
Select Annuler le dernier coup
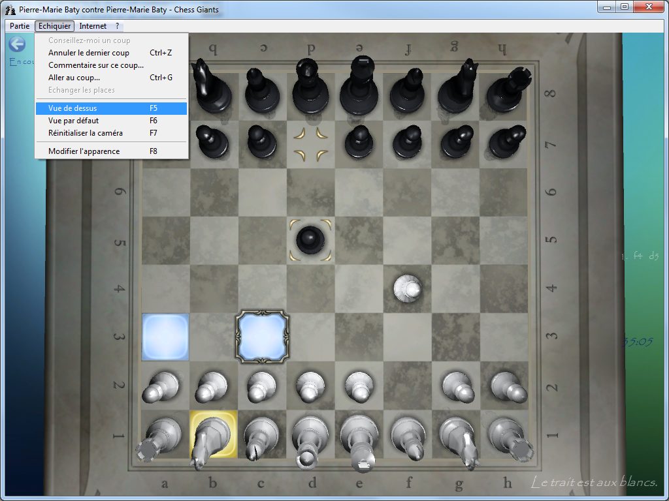[89, 53]
